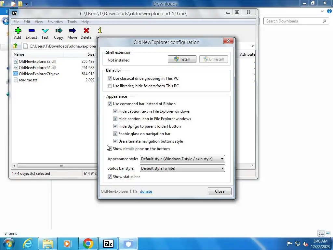Open the Help menu in 7-Zip

(85, 22)
